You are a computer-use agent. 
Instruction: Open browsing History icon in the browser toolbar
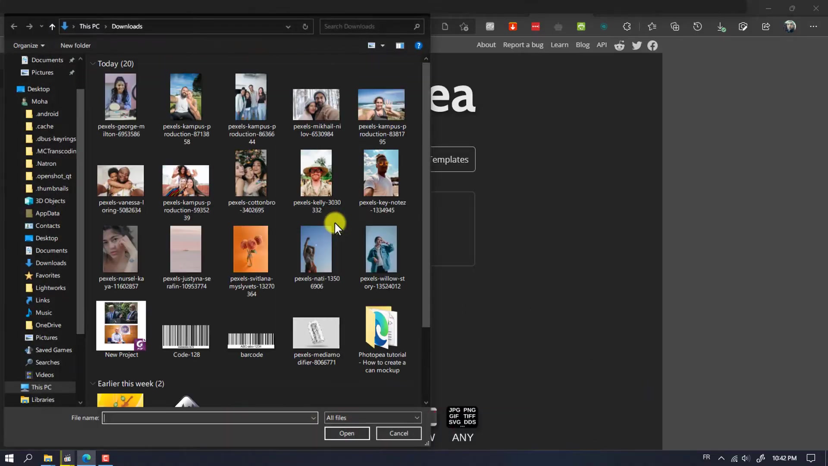[x=697, y=26]
